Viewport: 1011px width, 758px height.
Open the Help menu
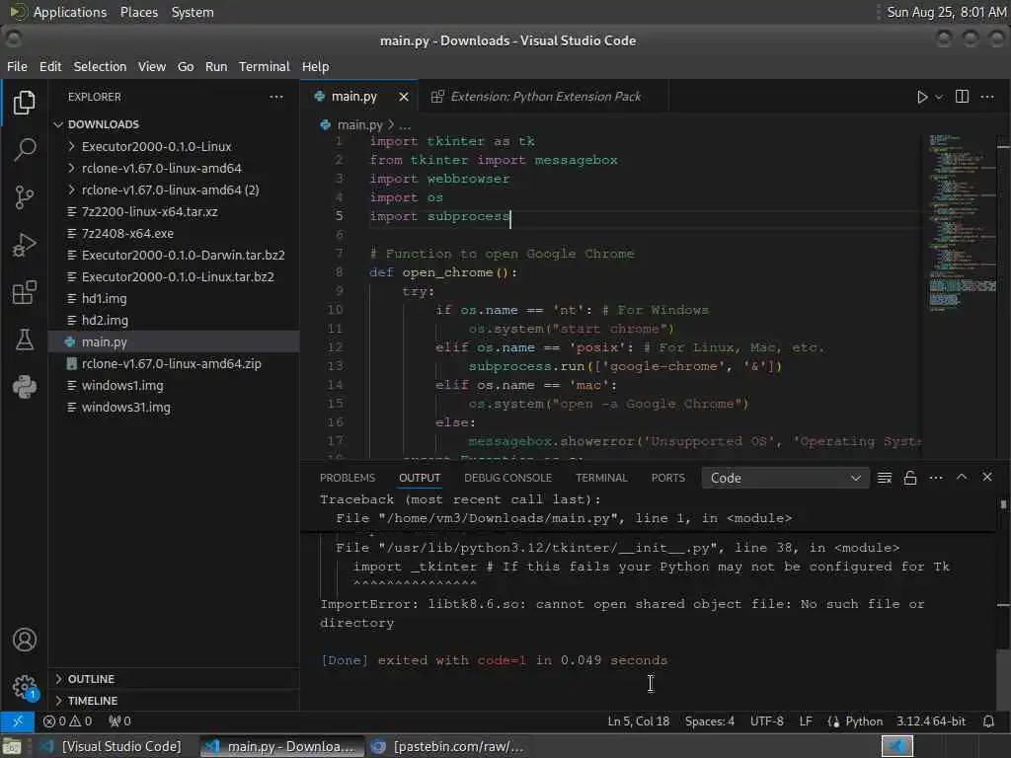(x=315, y=66)
